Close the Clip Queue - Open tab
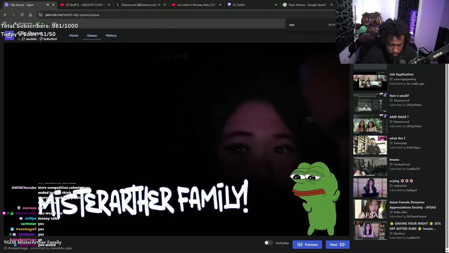Viewport: 449px width, 253px height. click(x=53, y=5)
